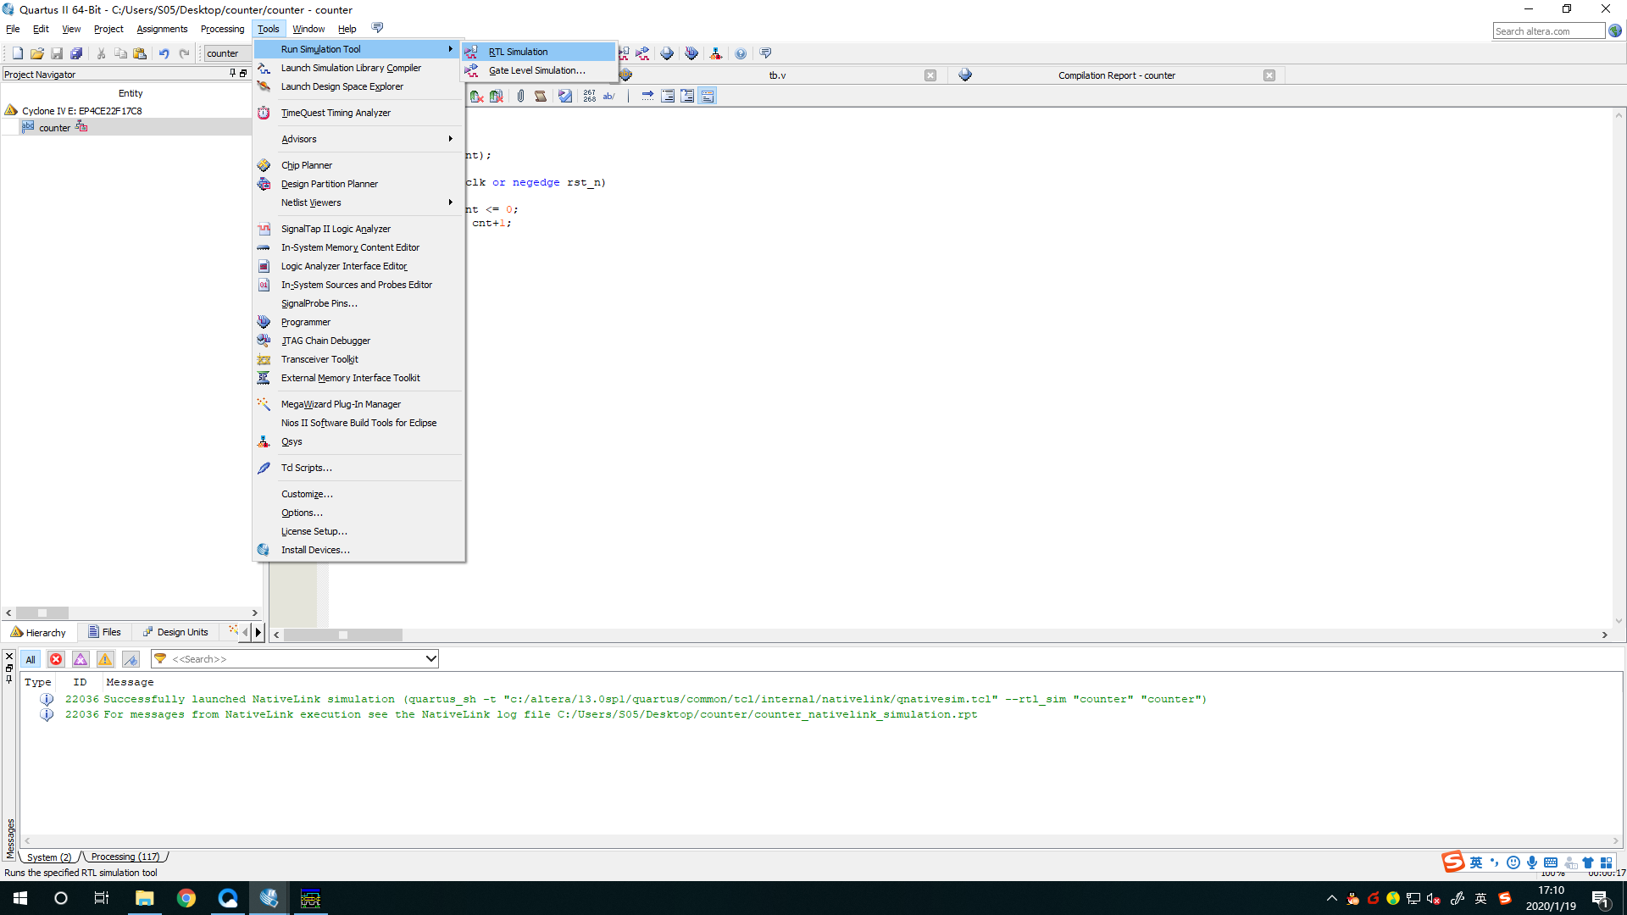
Task: Switch to Compilation Report - counter tab
Action: (1116, 75)
